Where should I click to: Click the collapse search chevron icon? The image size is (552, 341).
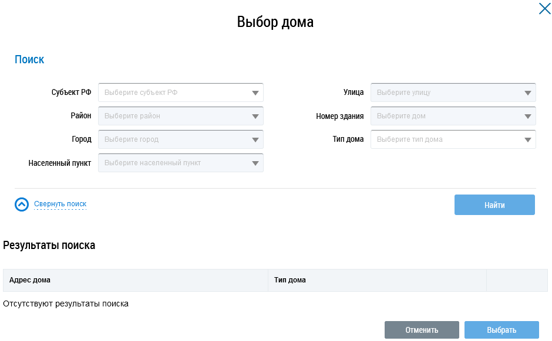click(x=22, y=204)
